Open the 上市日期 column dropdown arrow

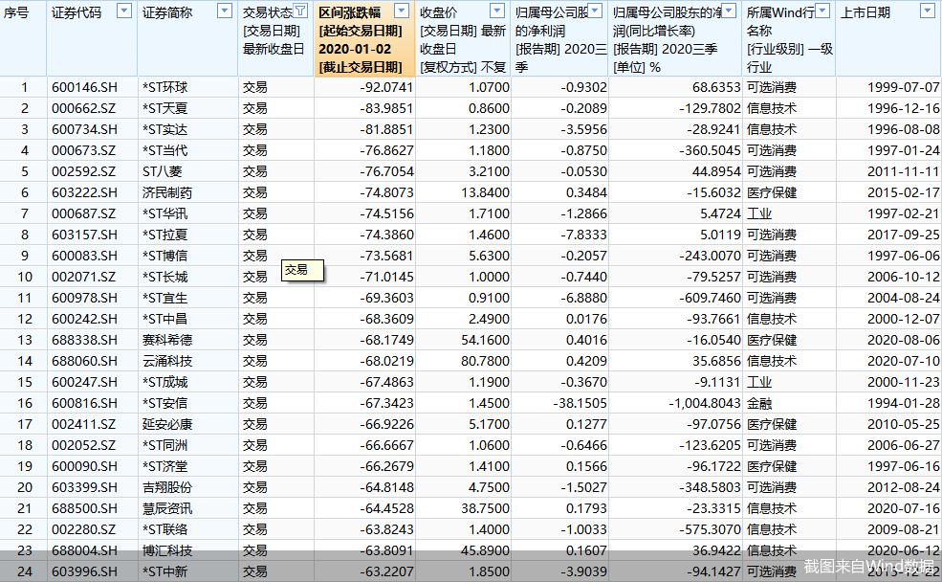(x=928, y=11)
